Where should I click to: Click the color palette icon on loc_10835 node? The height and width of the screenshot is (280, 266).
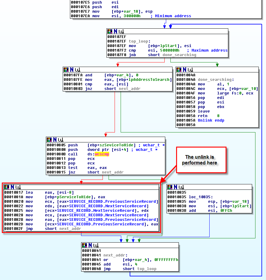[170, 187]
